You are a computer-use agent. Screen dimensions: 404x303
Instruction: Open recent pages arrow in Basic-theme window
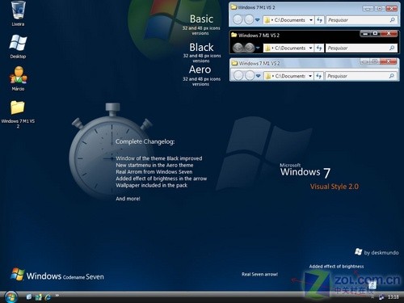click(258, 20)
